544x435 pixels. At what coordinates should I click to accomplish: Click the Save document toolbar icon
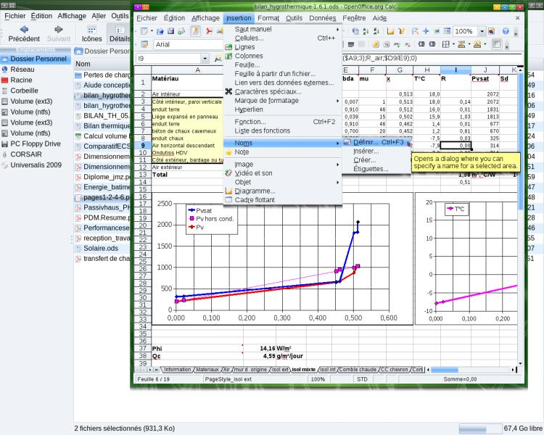[x=170, y=31]
